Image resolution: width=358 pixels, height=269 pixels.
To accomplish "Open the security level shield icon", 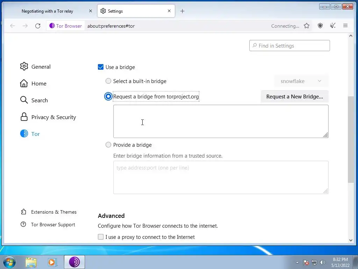I will point(320,26).
